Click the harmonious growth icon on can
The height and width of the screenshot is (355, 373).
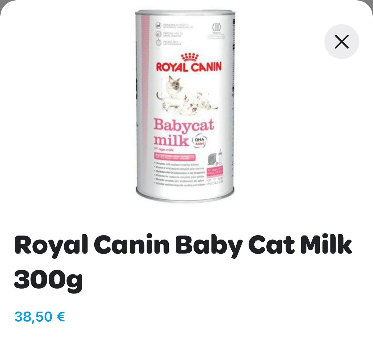[158, 26]
